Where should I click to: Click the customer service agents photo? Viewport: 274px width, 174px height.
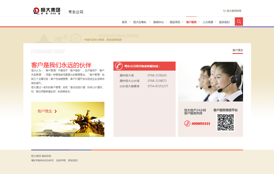click(210, 82)
